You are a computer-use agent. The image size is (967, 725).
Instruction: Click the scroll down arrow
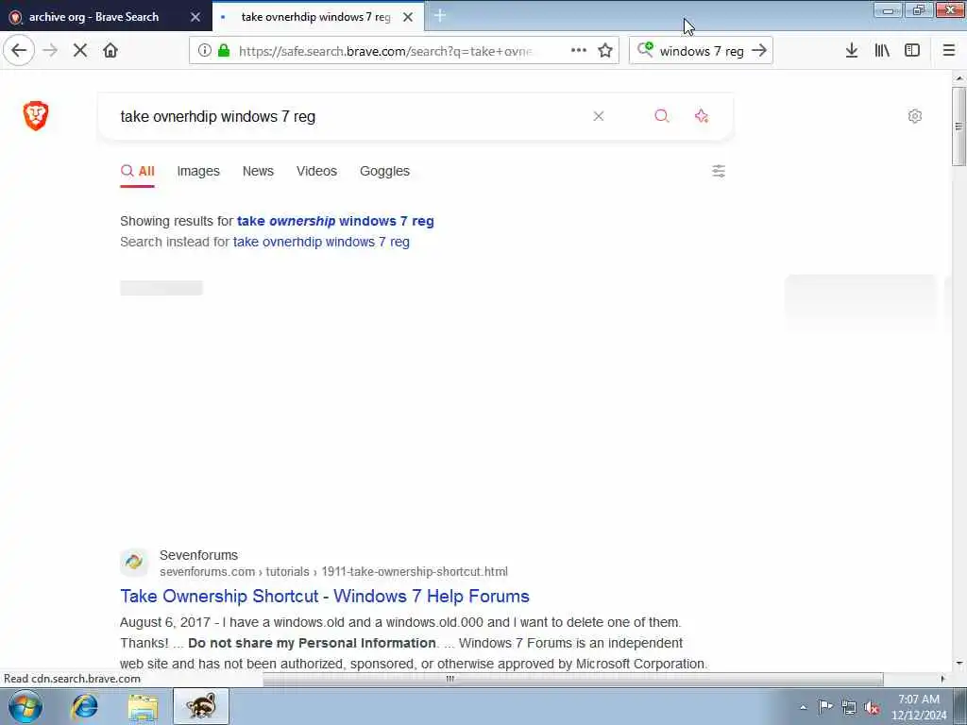[x=959, y=664]
